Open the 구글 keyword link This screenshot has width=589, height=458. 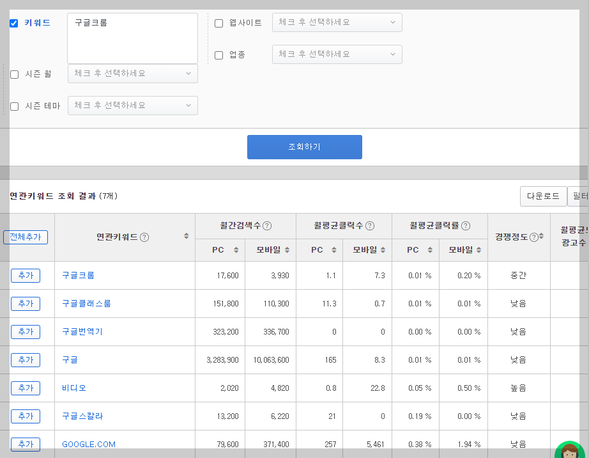tap(70, 360)
